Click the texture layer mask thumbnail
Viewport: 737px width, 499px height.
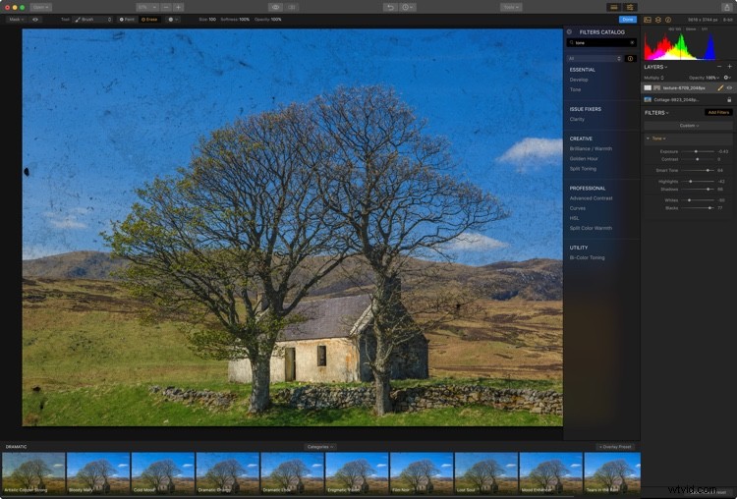[657, 87]
